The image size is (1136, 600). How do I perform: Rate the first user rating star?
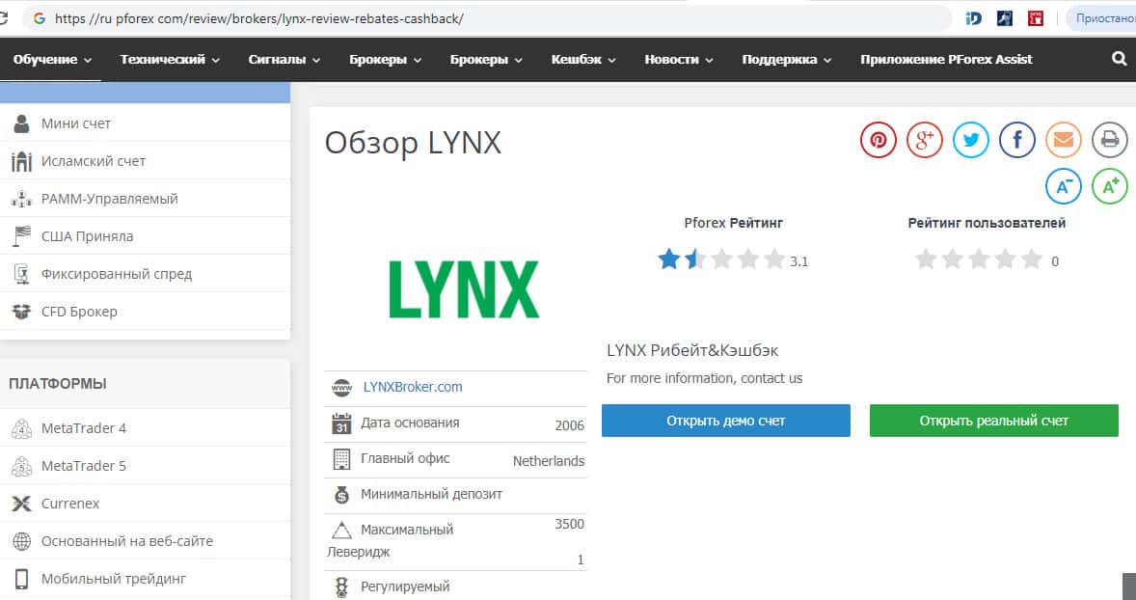click(925, 259)
